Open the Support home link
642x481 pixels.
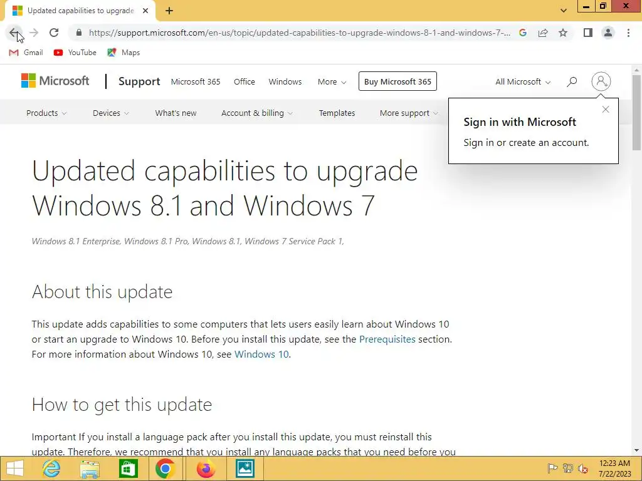139,81
